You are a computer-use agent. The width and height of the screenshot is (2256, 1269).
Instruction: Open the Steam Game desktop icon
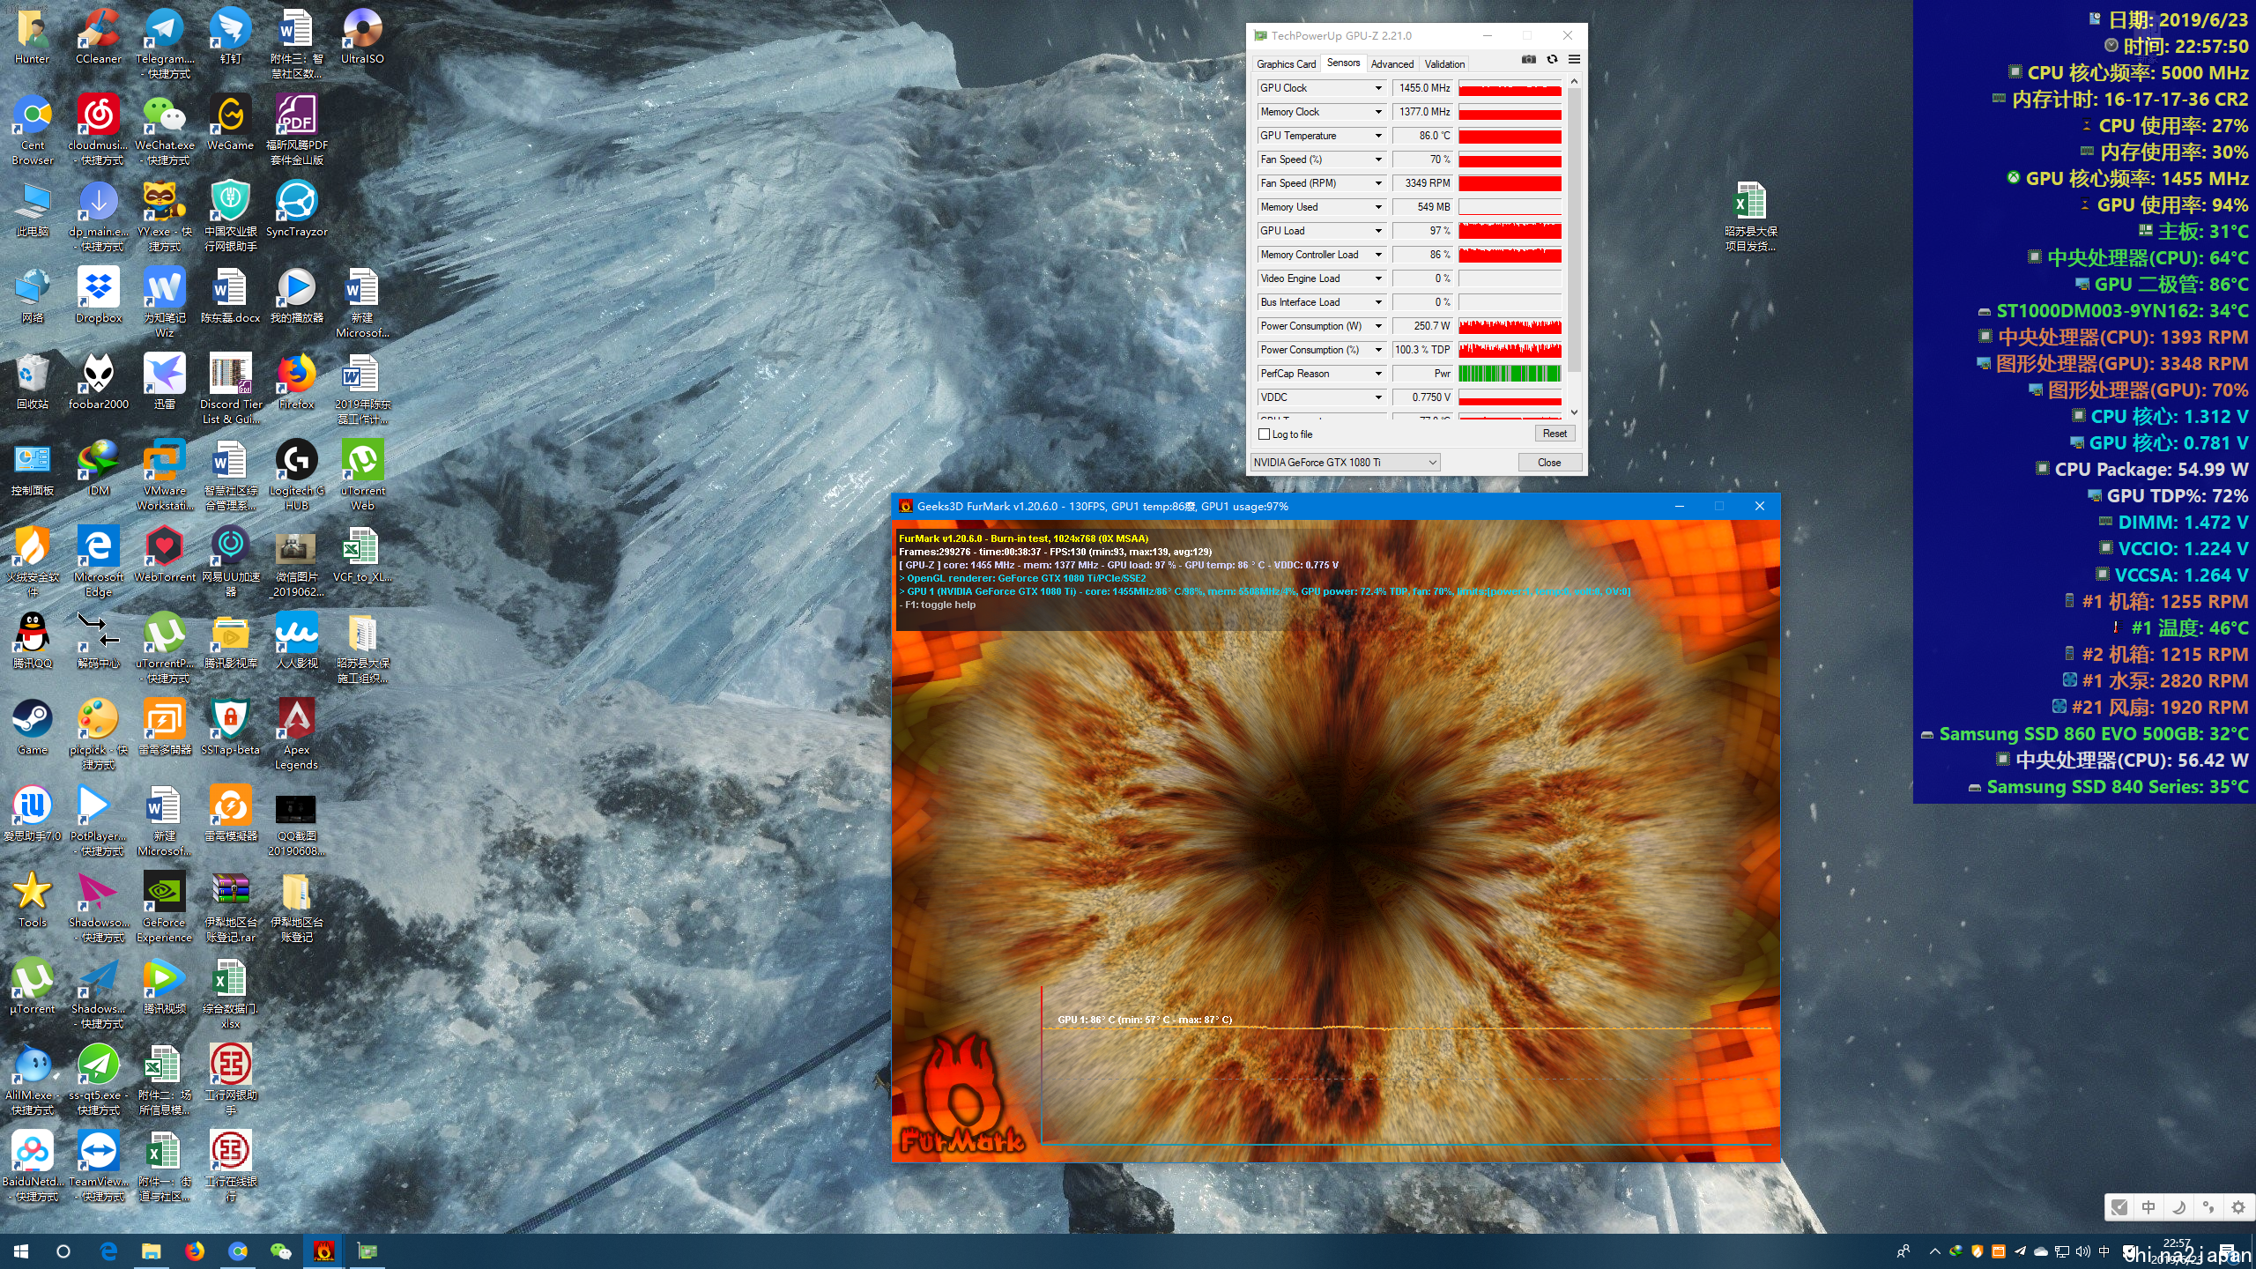33,727
